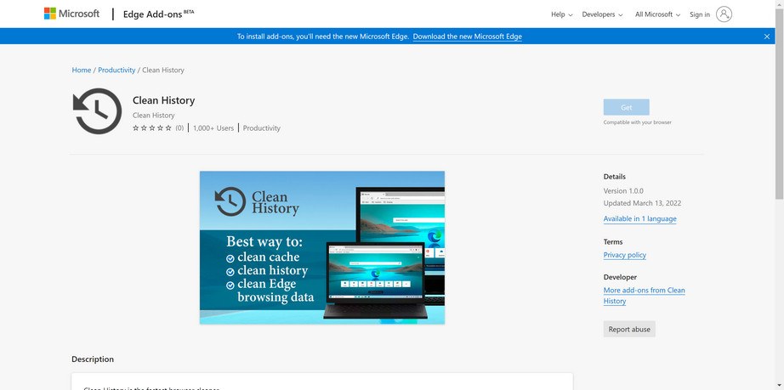The height and width of the screenshot is (390, 784).
Task: Open the Clean History promo screenshot
Action: click(x=322, y=248)
